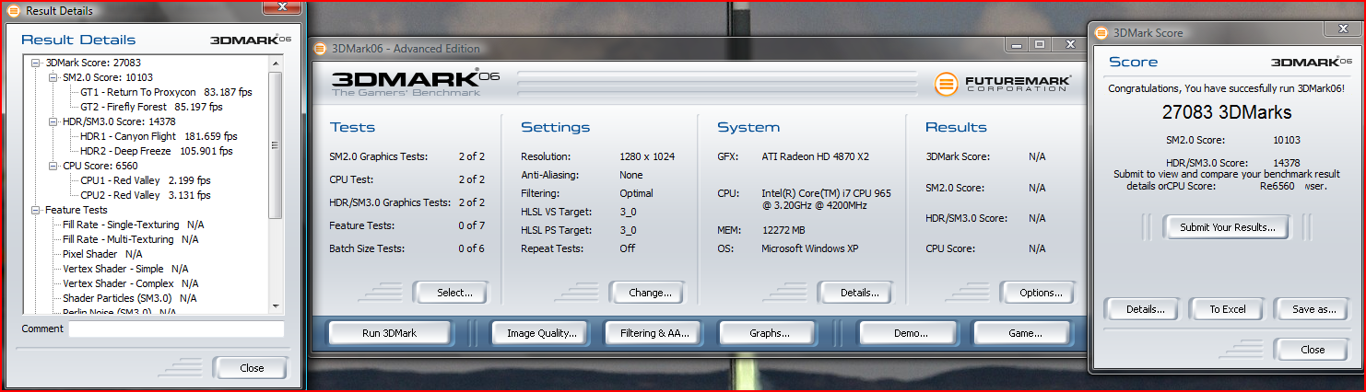Click the Result Details scrollbar down arrow
This screenshot has width=1366, height=392.
coord(276,306)
